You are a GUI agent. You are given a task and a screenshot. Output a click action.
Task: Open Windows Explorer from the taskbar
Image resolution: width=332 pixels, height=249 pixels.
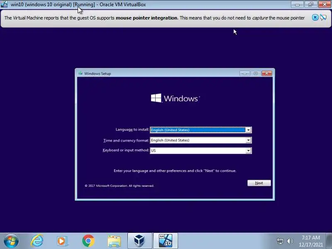click(114, 241)
